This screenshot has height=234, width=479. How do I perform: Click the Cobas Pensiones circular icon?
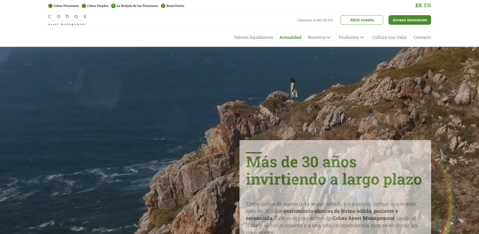(x=49, y=6)
